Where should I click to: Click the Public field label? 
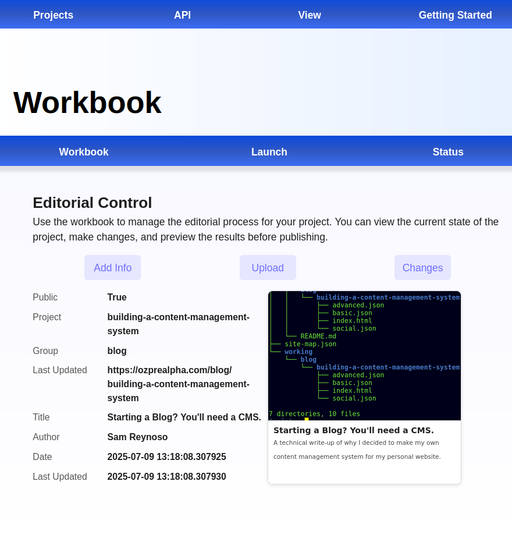coord(45,297)
